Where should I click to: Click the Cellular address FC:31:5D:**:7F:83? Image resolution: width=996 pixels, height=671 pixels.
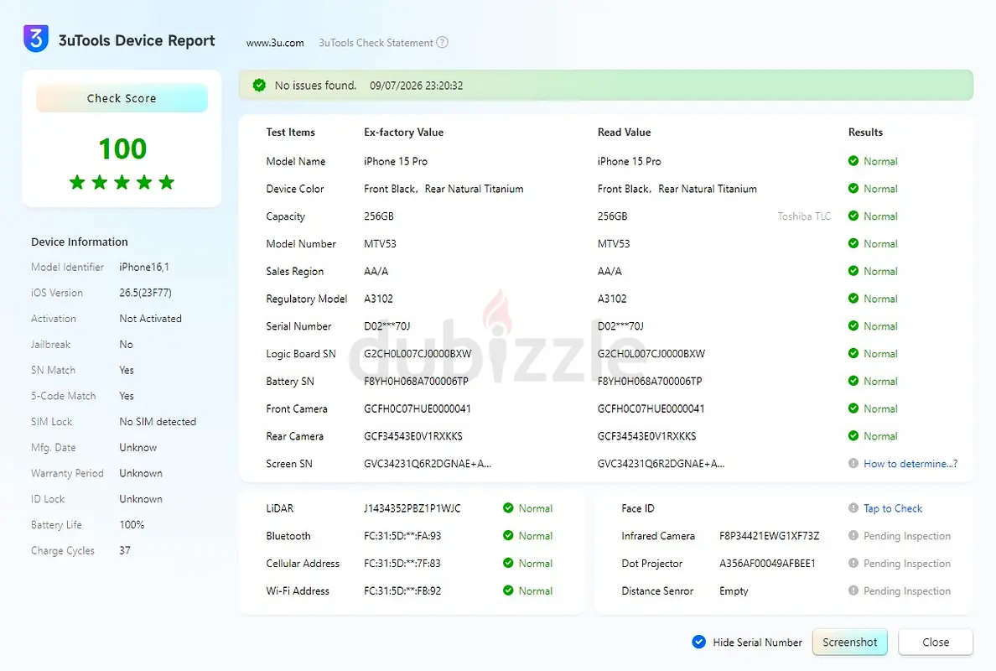click(x=402, y=563)
